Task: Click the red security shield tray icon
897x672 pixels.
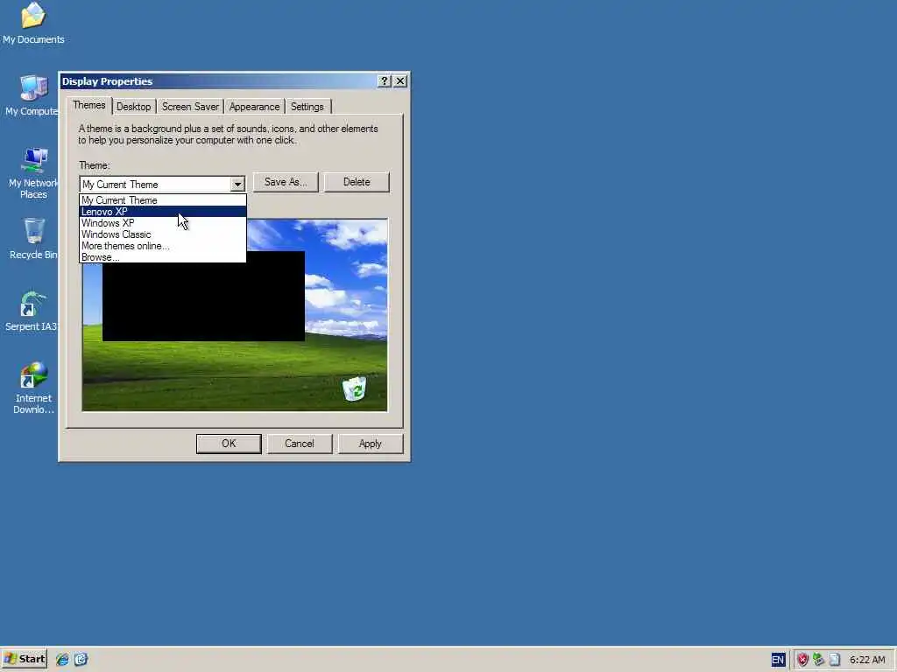Action: pos(802,660)
